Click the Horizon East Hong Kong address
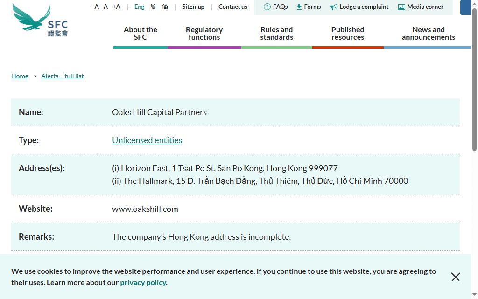Image resolution: width=478 pixels, height=299 pixels. 225,168
